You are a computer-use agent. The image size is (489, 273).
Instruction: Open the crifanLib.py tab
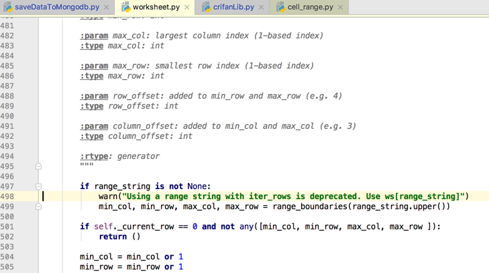[x=233, y=7]
